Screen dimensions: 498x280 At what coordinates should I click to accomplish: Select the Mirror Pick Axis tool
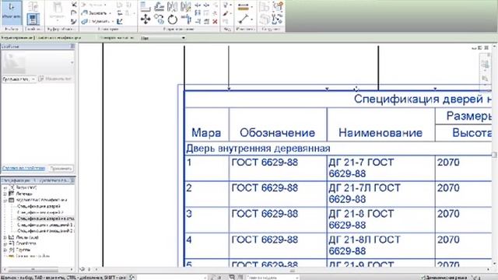pyautogui.click(x=172, y=6)
